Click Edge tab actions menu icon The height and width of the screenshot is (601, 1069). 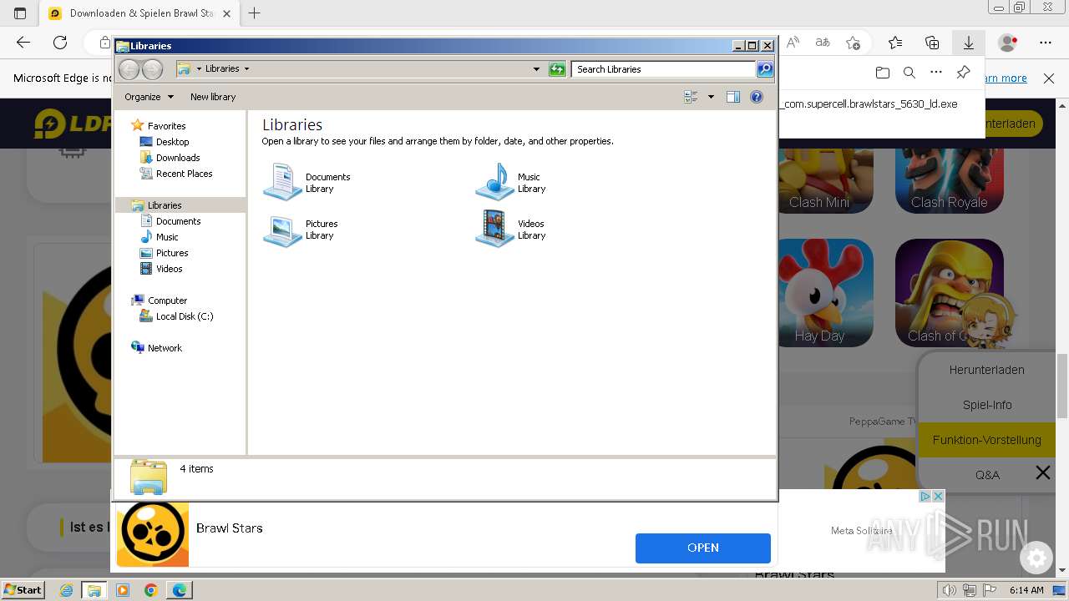pos(20,13)
